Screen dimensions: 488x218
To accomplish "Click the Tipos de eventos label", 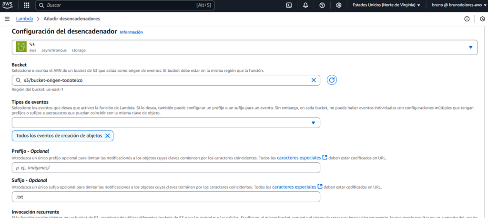I will [30, 102].
